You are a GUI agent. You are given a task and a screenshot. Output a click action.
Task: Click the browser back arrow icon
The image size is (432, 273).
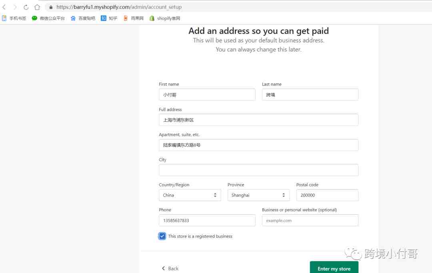4,7
